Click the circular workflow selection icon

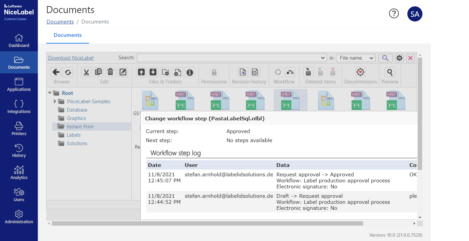pyautogui.click(x=278, y=72)
